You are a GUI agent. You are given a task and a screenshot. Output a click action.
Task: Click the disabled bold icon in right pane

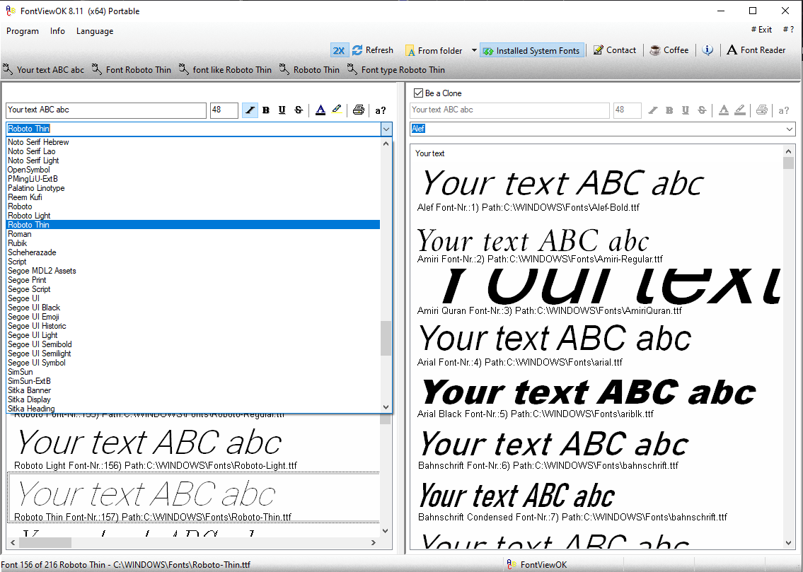(x=669, y=110)
